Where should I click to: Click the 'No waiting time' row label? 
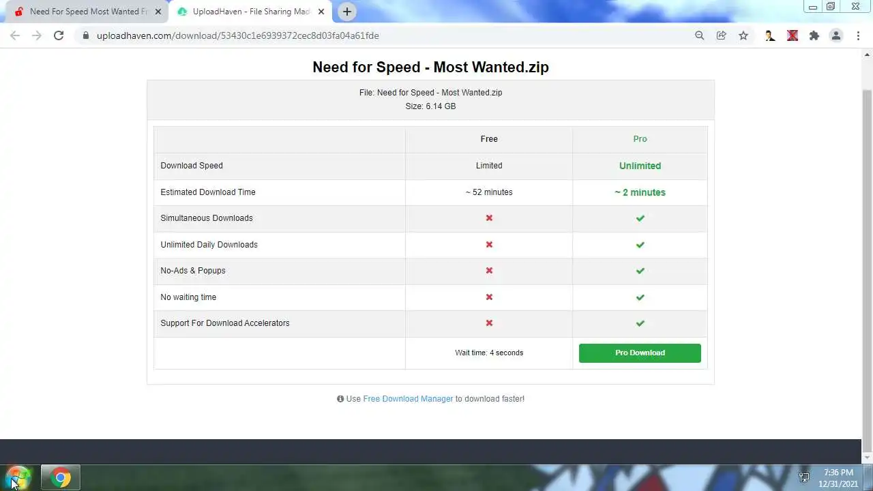pyautogui.click(x=188, y=297)
